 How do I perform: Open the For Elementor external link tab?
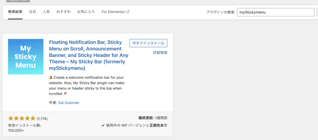pyautogui.click(x=116, y=12)
